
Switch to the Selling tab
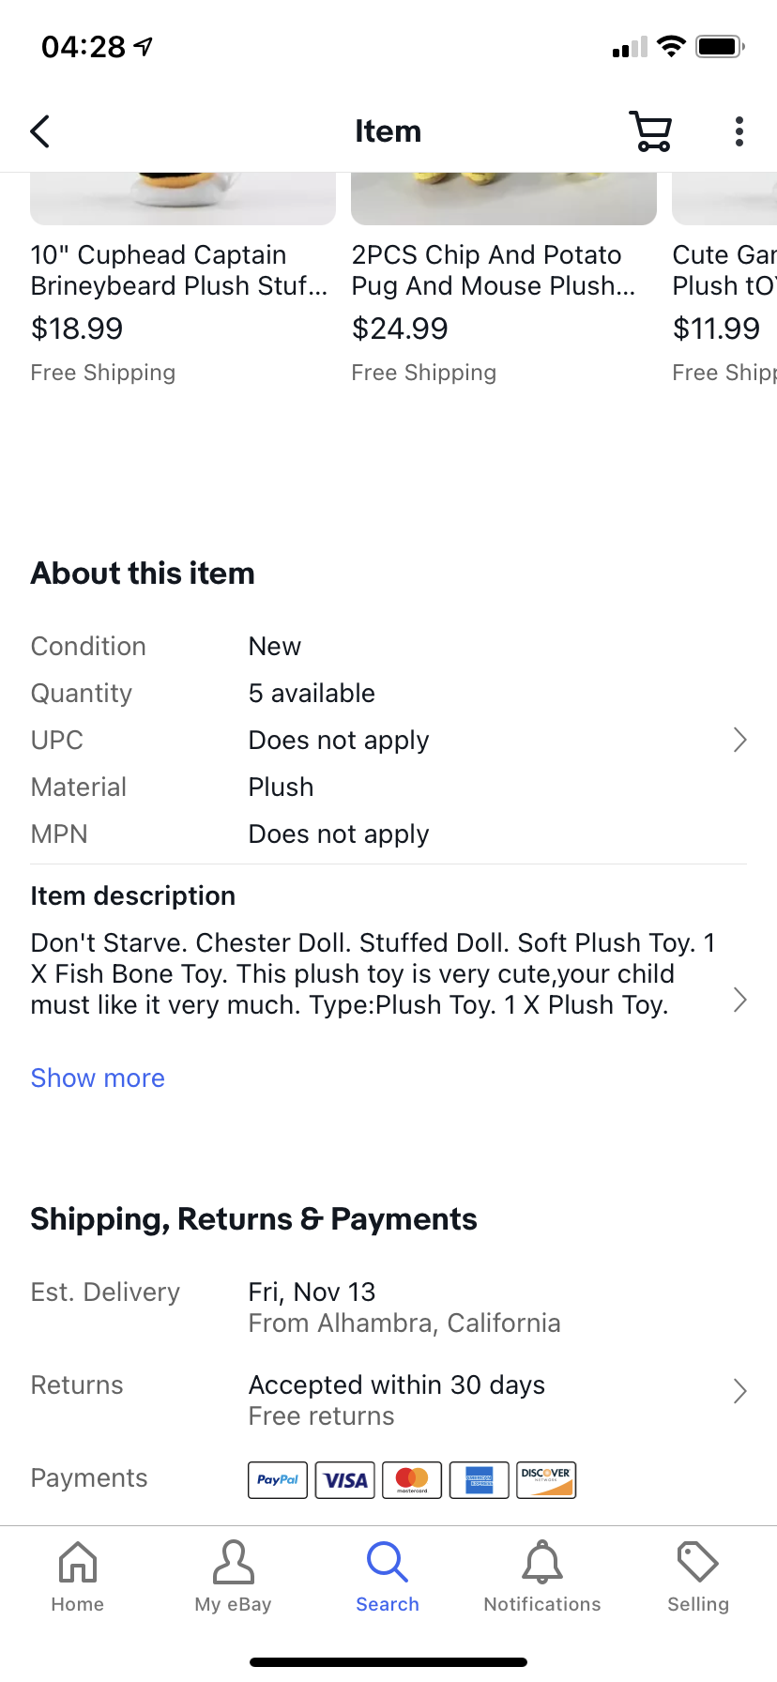tap(698, 1577)
